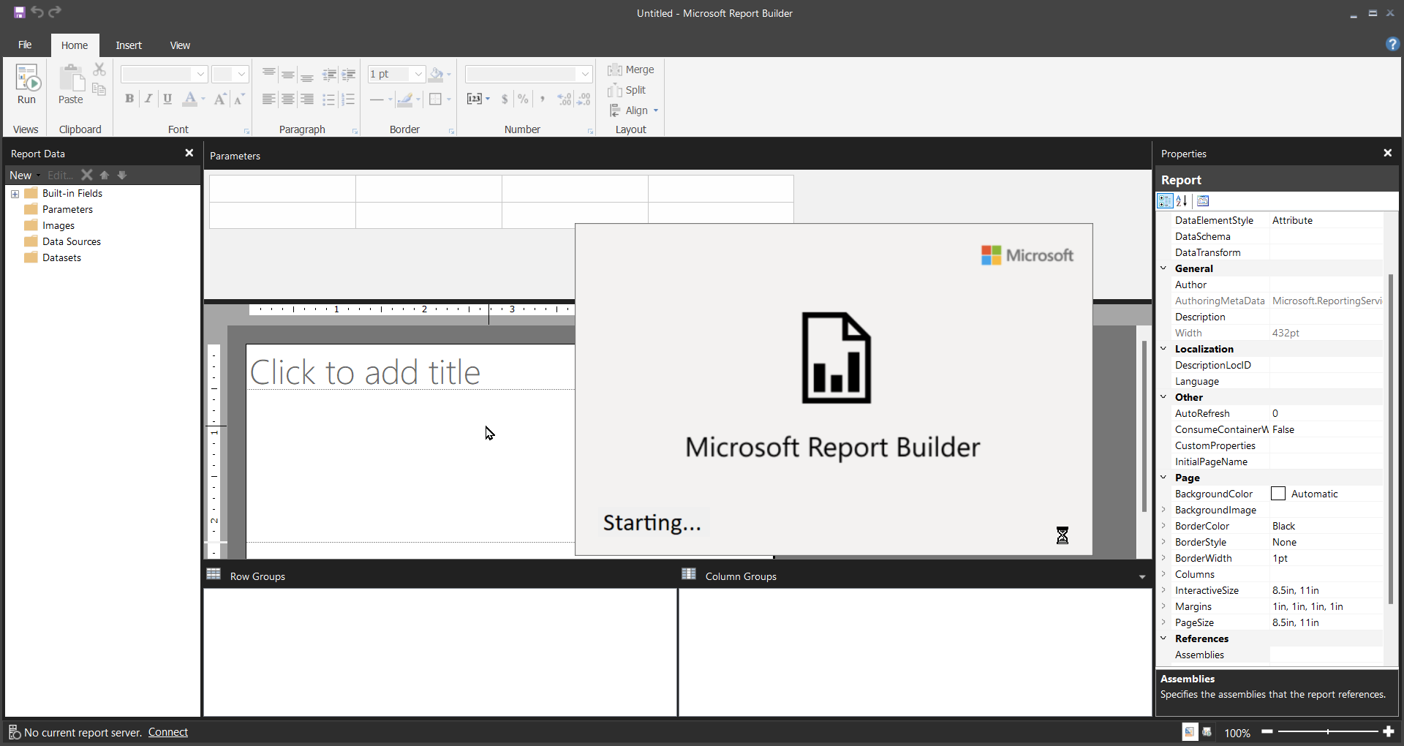Click Increase font size icon

(x=219, y=99)
